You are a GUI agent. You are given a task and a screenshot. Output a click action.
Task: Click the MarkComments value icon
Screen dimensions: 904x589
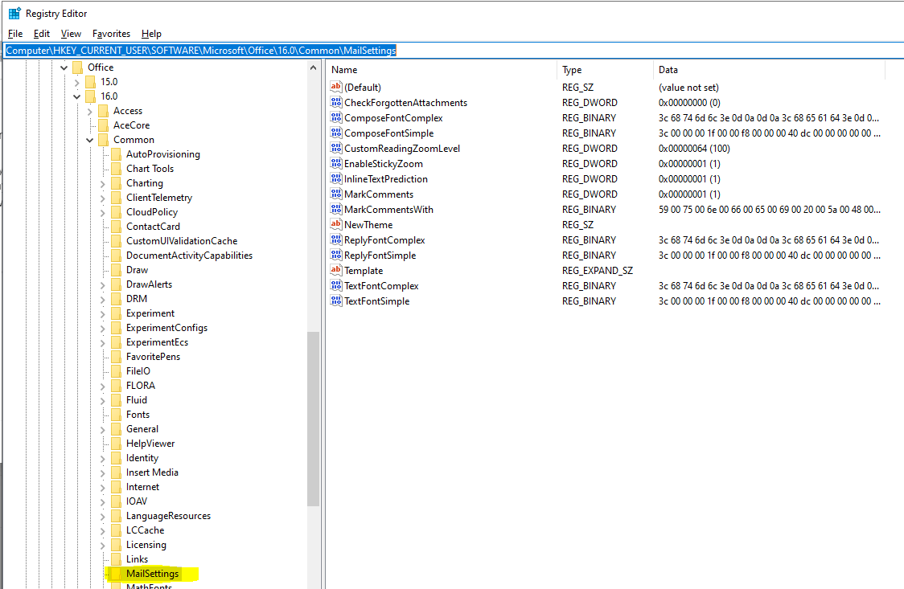click(x=336, y=194)
